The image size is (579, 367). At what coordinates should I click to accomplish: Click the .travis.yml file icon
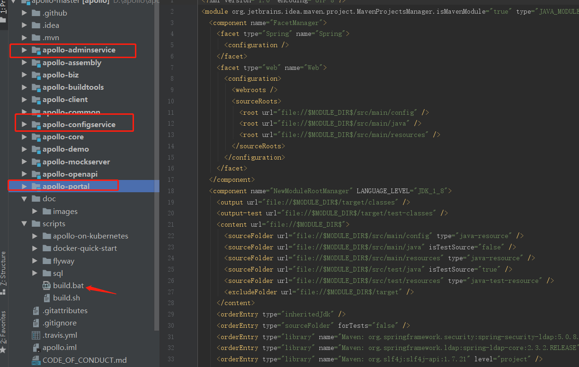pyautogui.click(x=36, y=335)
